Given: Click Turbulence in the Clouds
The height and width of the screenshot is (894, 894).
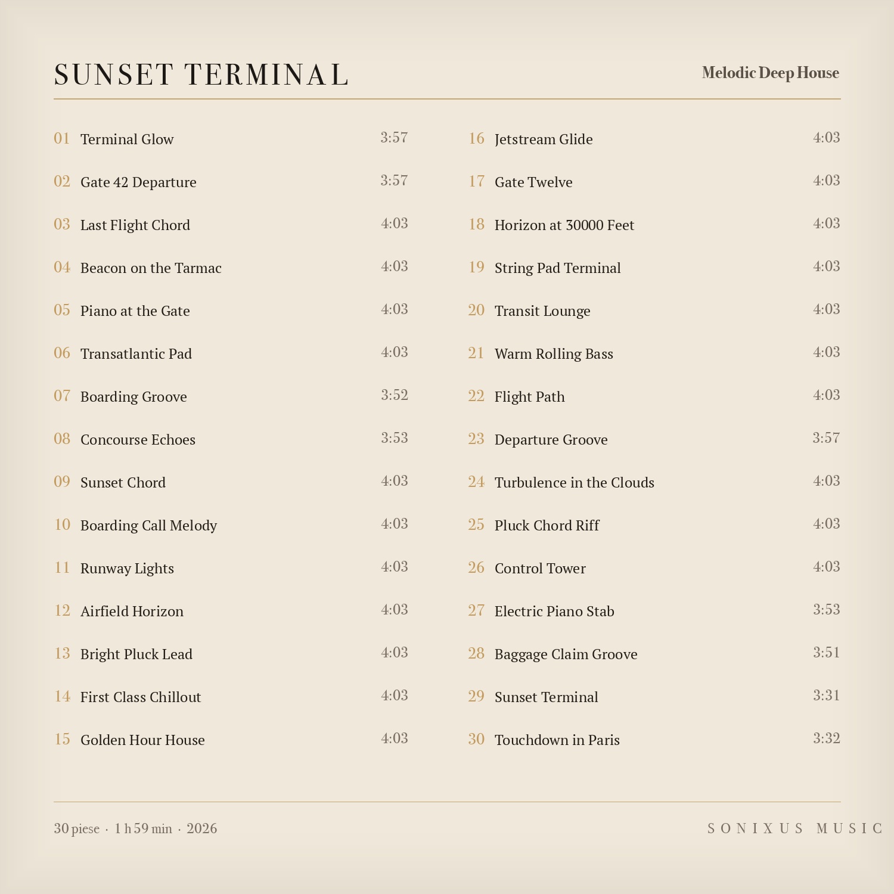Looking at the screenshot, I should pyautogui.click(x=575, y=482).
